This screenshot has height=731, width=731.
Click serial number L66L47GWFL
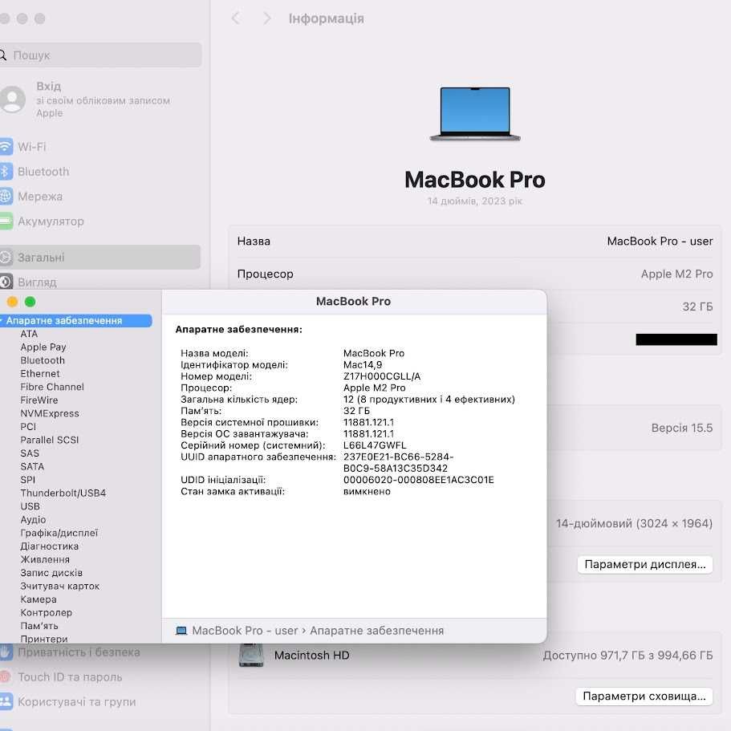pyautogui.click(x=375, y=445)
